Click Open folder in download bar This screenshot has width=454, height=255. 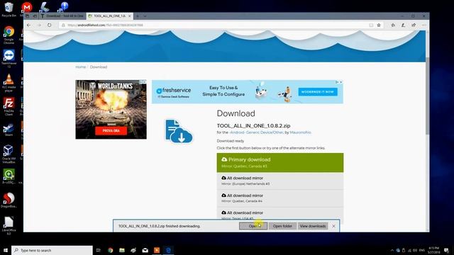(282, 226)
